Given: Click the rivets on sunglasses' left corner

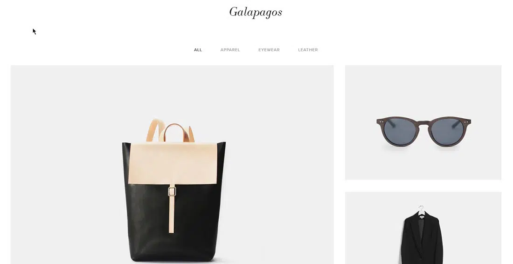Looking at the screenshot, I should [x=381, y=122].
